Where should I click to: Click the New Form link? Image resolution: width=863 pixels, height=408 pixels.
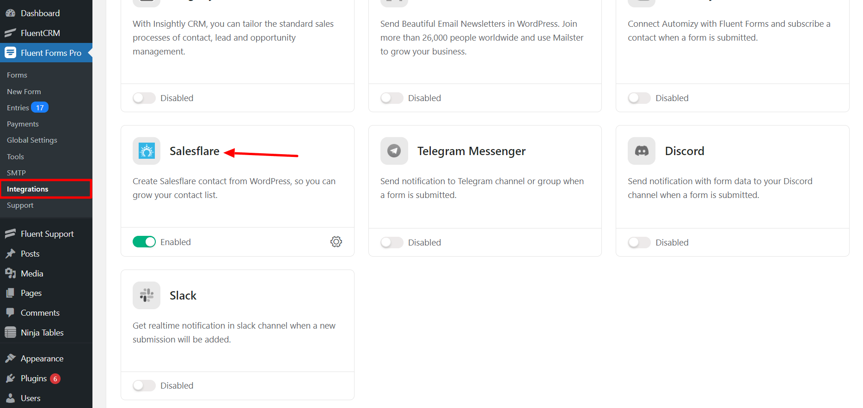click(24, 91)
